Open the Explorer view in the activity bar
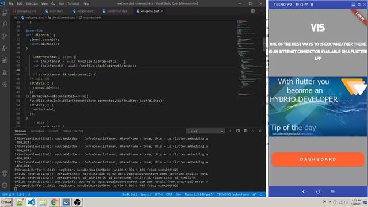This screenshot has height=207, width=368. tap(5, 12)
